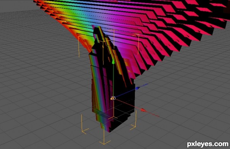Viewport: 230px width, 149px height.
Task: Click the gizmo's center origin handle
Action: pyautogui.click(x=113, y=98)
